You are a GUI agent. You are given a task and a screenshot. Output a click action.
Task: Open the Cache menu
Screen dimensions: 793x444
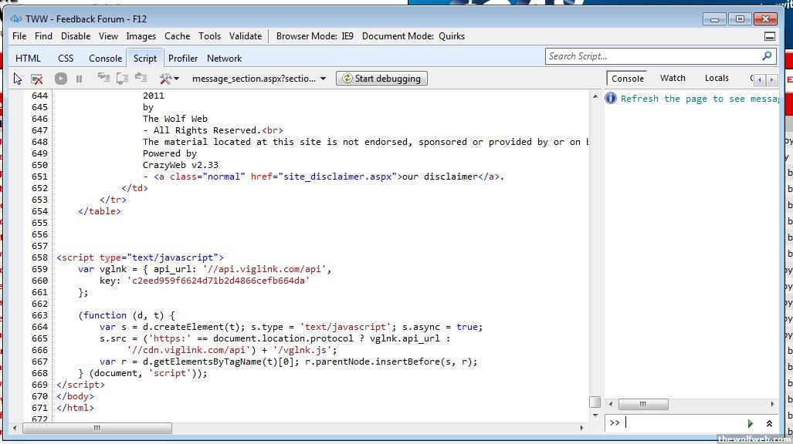coord(177,36)
